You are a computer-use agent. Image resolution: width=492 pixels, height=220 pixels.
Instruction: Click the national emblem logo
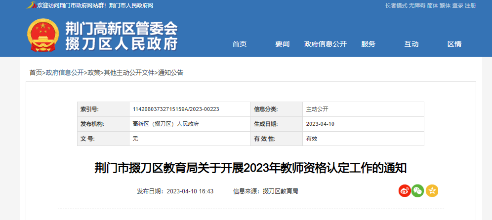[43, 35]
